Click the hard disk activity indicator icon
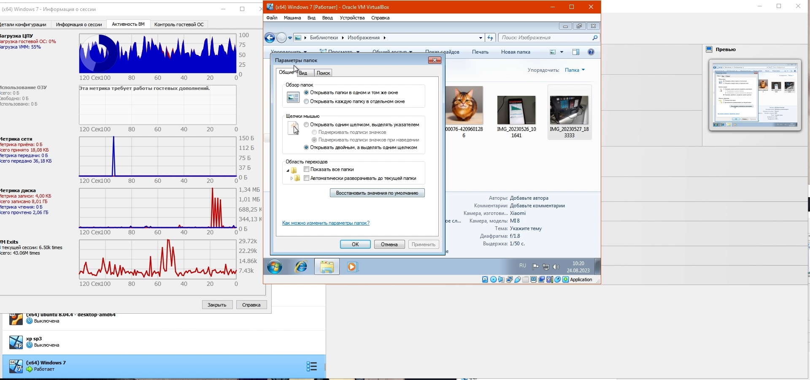Screen dimensions: 810x380 [x=485, y=280]
